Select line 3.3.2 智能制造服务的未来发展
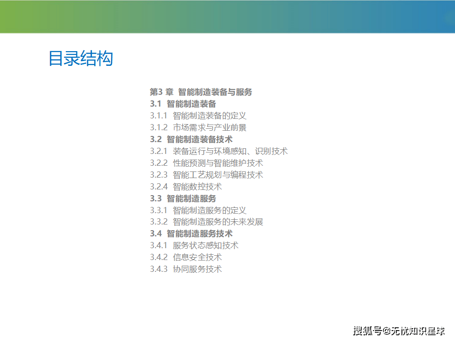The image size is (455, 341). click(x=206, y=222)
